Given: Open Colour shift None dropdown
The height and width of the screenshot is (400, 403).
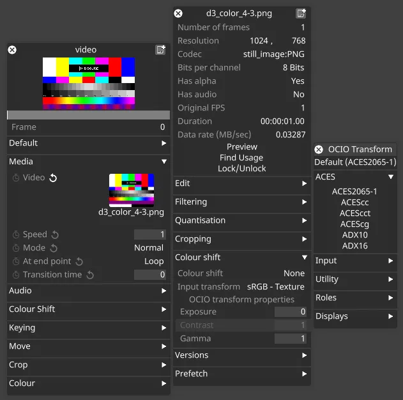Looking at the screenshot, I should pyautogui.click(x=294, y=273).
